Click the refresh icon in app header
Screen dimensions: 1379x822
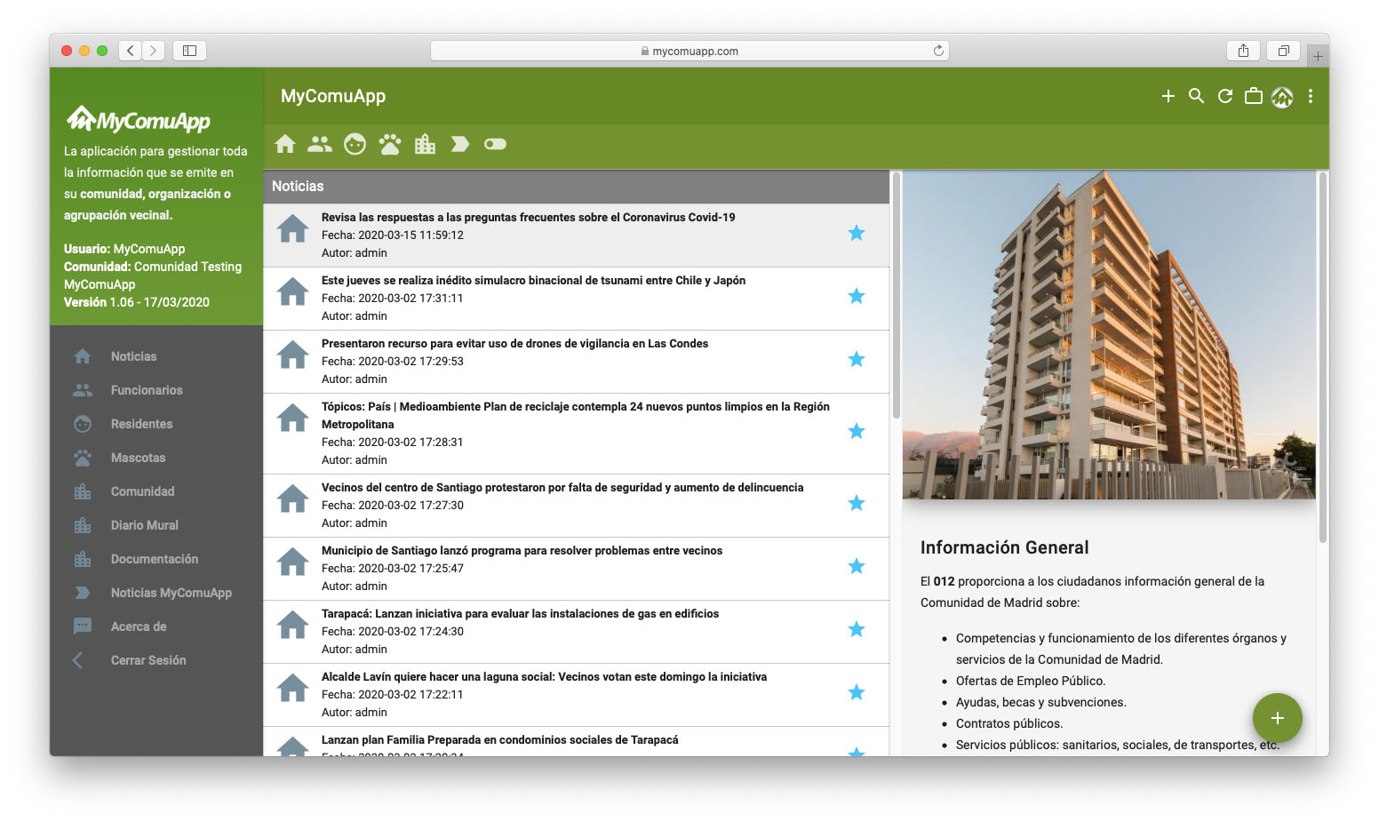point(1224,96)
